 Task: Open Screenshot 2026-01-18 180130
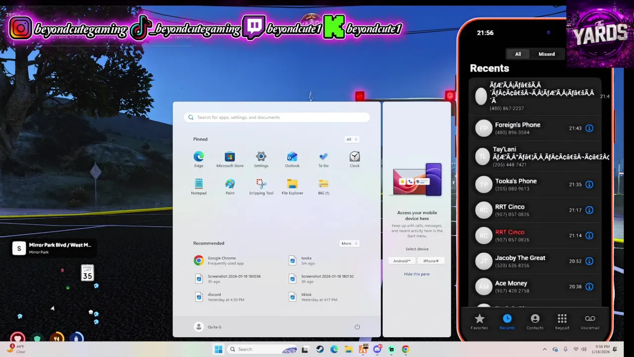[321, 279]
